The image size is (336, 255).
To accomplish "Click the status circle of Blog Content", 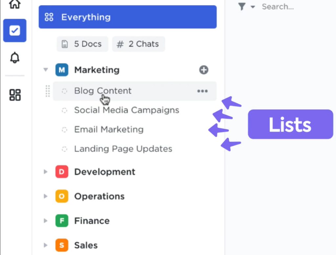I will point(64,91).
